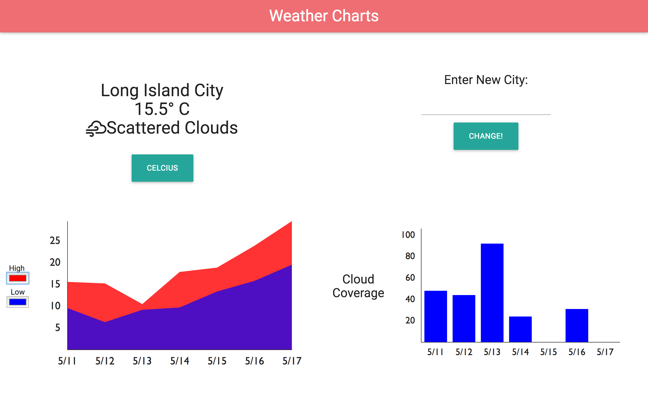Select the Weather Charts header menu
Viewport: 648px width, 405px height.
324,16
